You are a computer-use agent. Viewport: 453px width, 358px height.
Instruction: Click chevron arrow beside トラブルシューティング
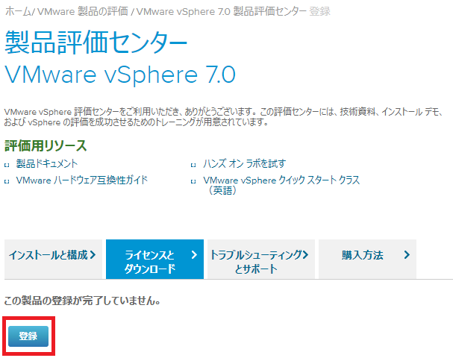point(305,254)
